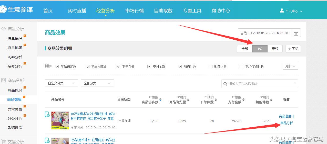Screen dimensions: 327x144
Task: Go to 首页 in top navigation
Action: pyautogui.click(x=48, y=11)
